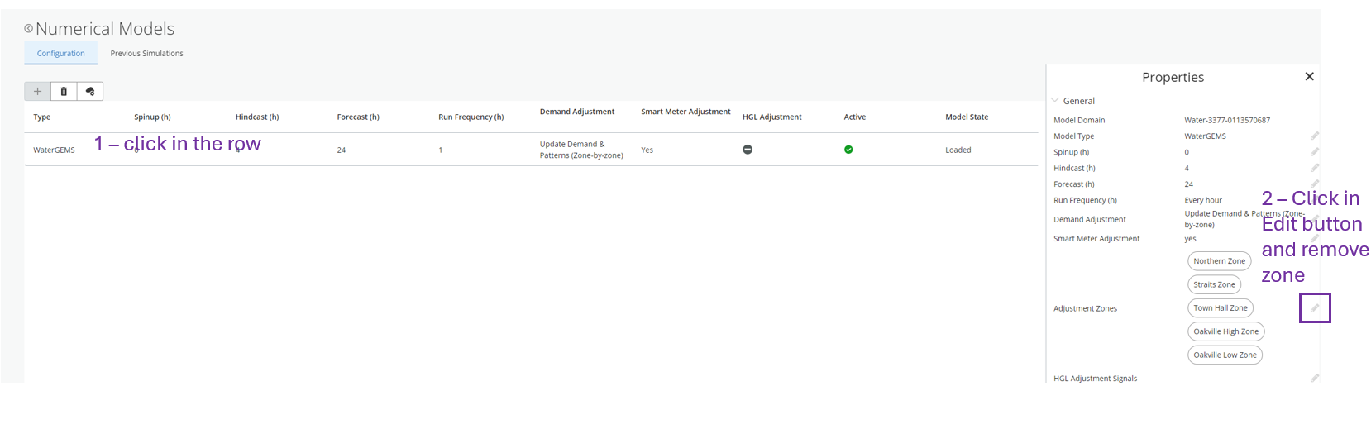Click the Straits Zone chip
The width and height of the screenshot is (1371, 429).
click(x=1214, y=284)
